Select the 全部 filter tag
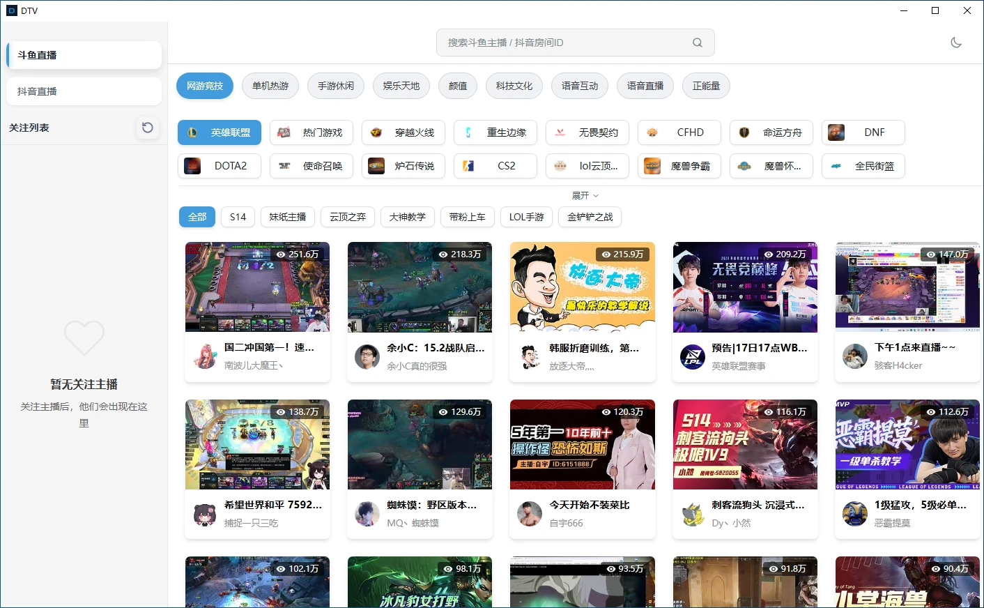This screenshot has height=608, width=984. coord(197,217)
